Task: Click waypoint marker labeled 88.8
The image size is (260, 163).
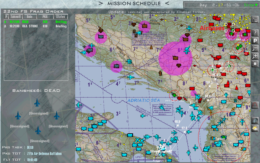Action: (x=178, y=125)
